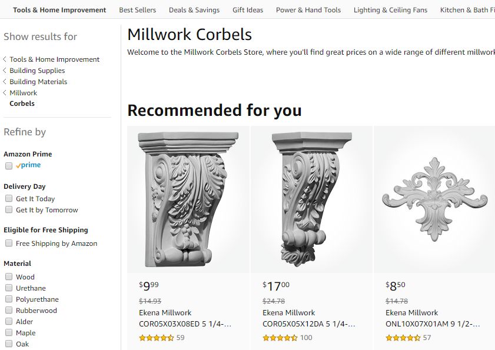Enable the Free Shipping by Amazon filter
The height and width of the screenshot is (350, 495).
click(9, 242)
